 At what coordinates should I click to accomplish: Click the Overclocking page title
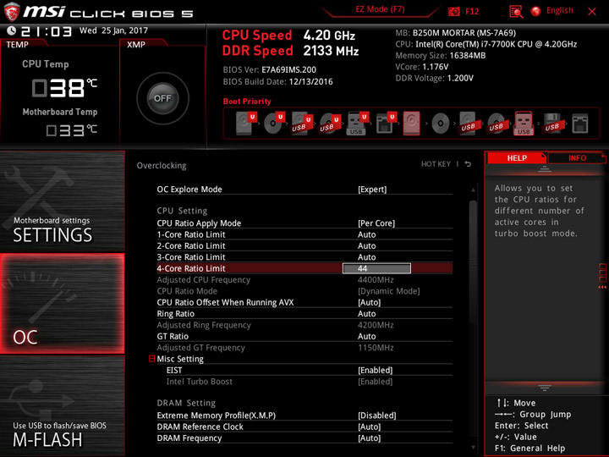[162, 166]
